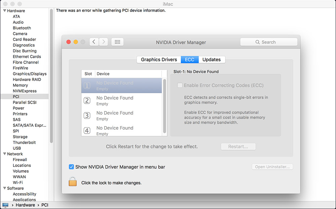The width and height of the screenshot is (336, 209).
Task: Select slot 4 number icon
Action: [x=87, y=131]
